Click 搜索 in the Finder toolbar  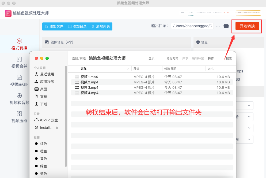point(229,58)
